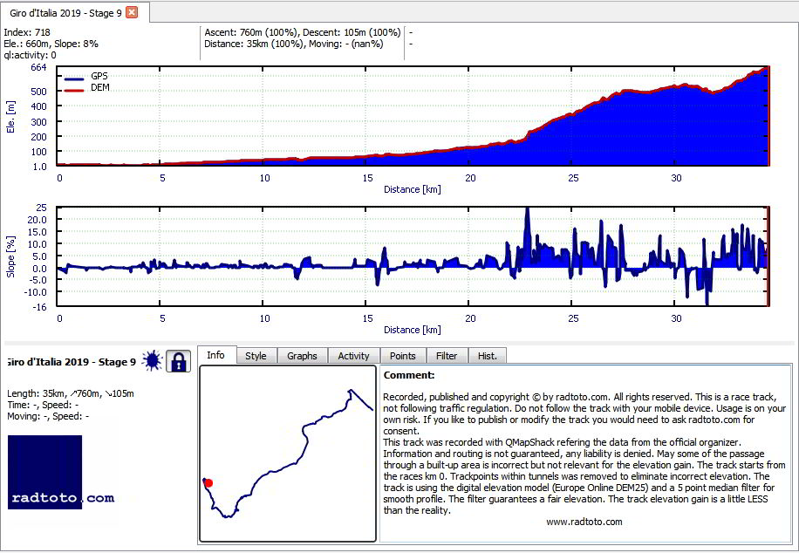
Task: Select the Info tab
Action: 215,355
